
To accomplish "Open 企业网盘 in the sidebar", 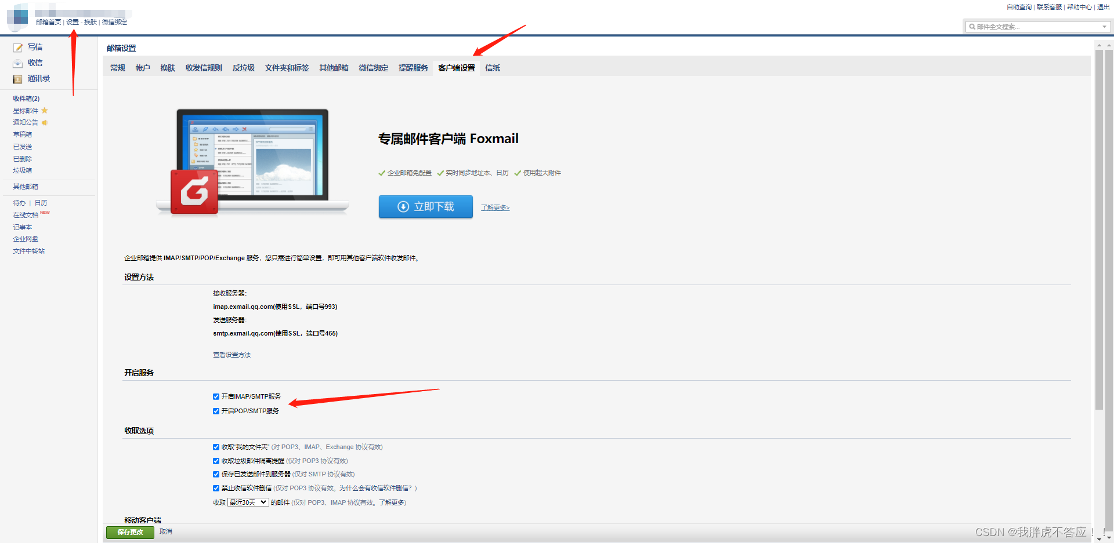I will (26, 239).
